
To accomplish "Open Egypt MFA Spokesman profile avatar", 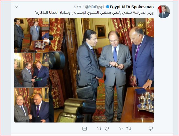I will pyautogui.click(x=163, y=12).
